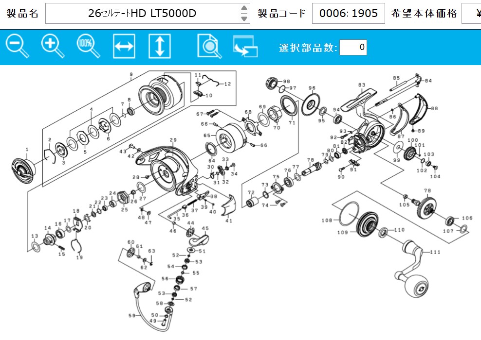Select bail wire part number 59
The image size is (481, 340).
132,315
